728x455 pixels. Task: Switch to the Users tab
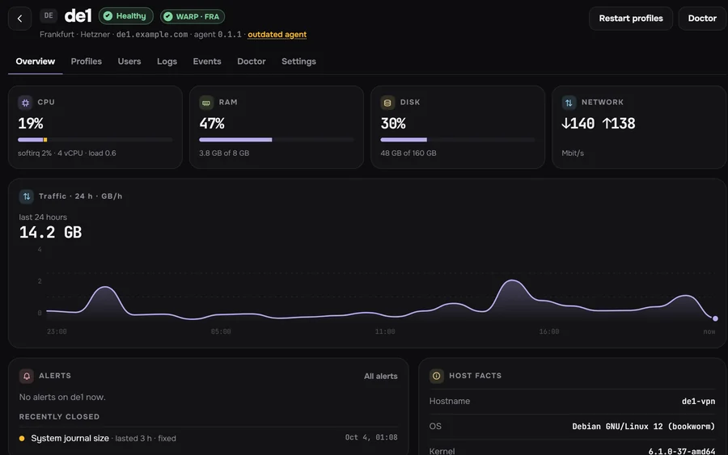coord(129,61)
